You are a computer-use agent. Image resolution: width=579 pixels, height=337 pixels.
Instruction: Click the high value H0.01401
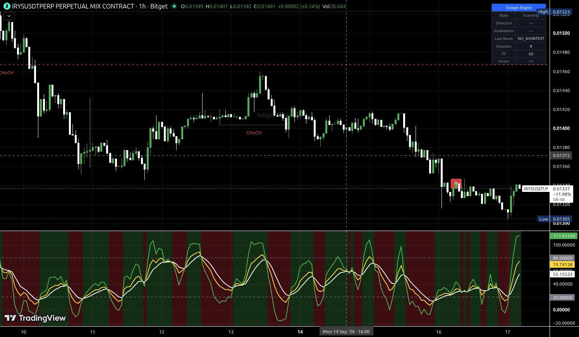(x=217, y=7)
